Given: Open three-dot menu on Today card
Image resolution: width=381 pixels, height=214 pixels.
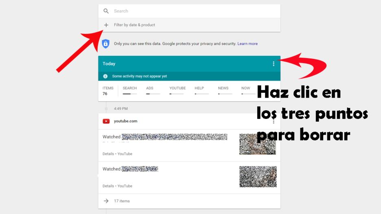Looking at the screenshot, I should (273, 64).
